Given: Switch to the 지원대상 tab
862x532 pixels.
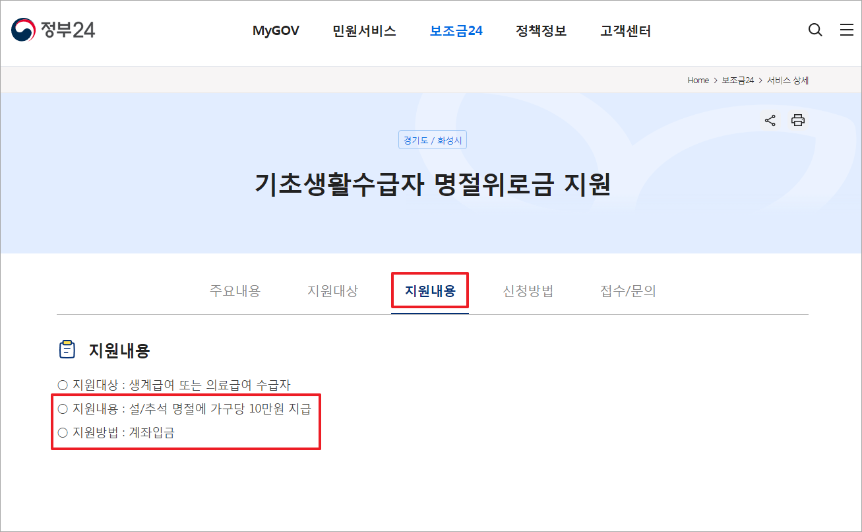Looking at the screenshot, I should (332, 290).
